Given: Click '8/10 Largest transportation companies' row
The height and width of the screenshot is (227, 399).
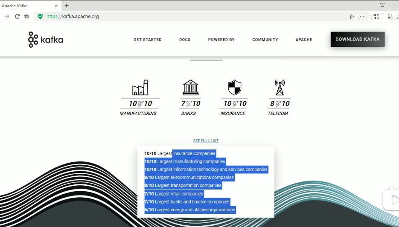Looking at the screenshot, I should 183,186.
